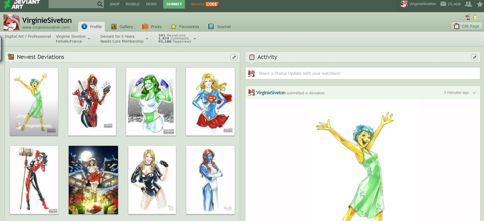The height and width of the screenshot is (221, 484).
Task: Open the messages envelope showing 25,408
Action: pyautogui.click(x=450, y=4)
